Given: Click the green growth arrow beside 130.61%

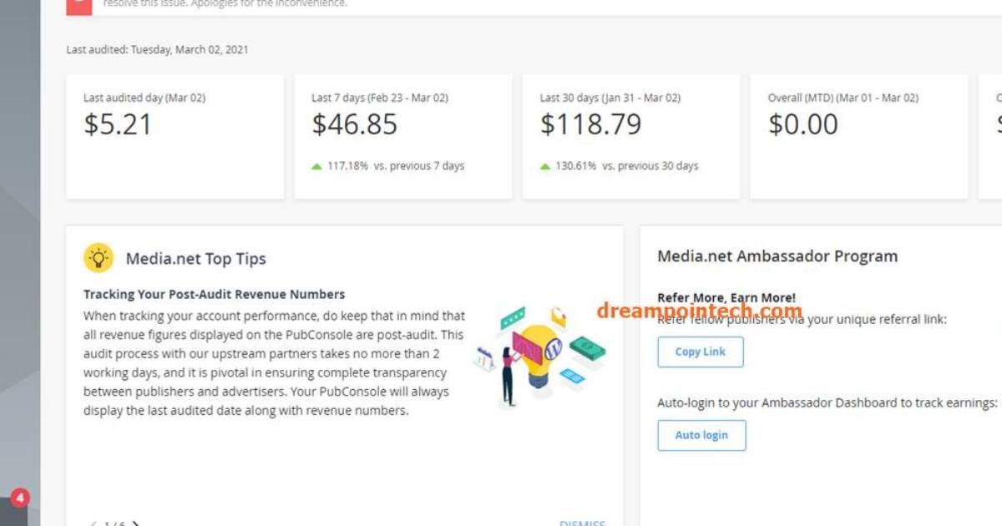Looking at the screenshot, I should 547,165.
